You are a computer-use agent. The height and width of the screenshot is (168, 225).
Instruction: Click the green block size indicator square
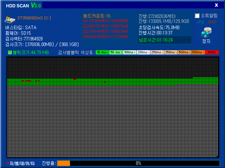10,52
